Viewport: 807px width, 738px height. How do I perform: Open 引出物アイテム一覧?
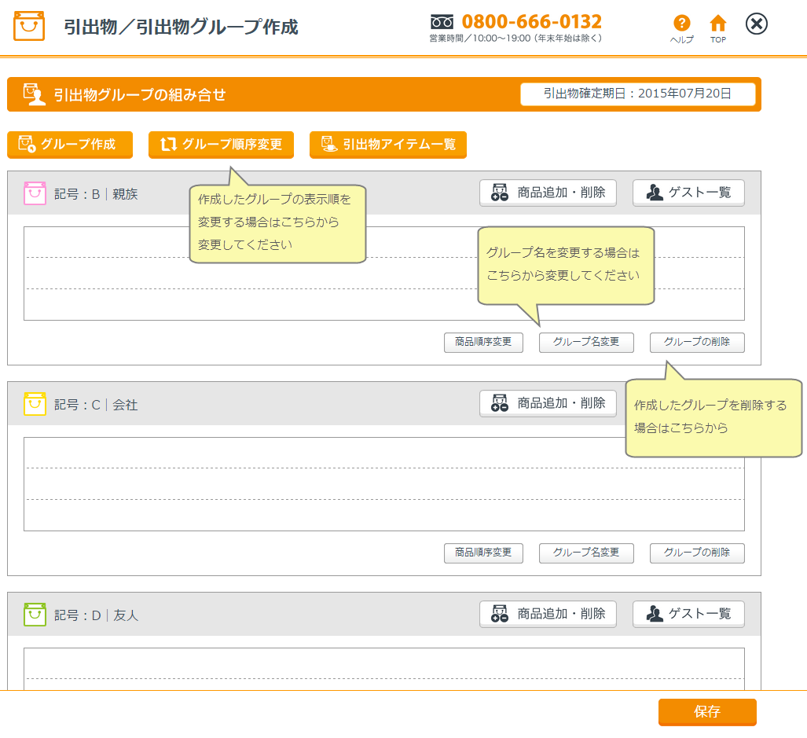pos(387,145)
